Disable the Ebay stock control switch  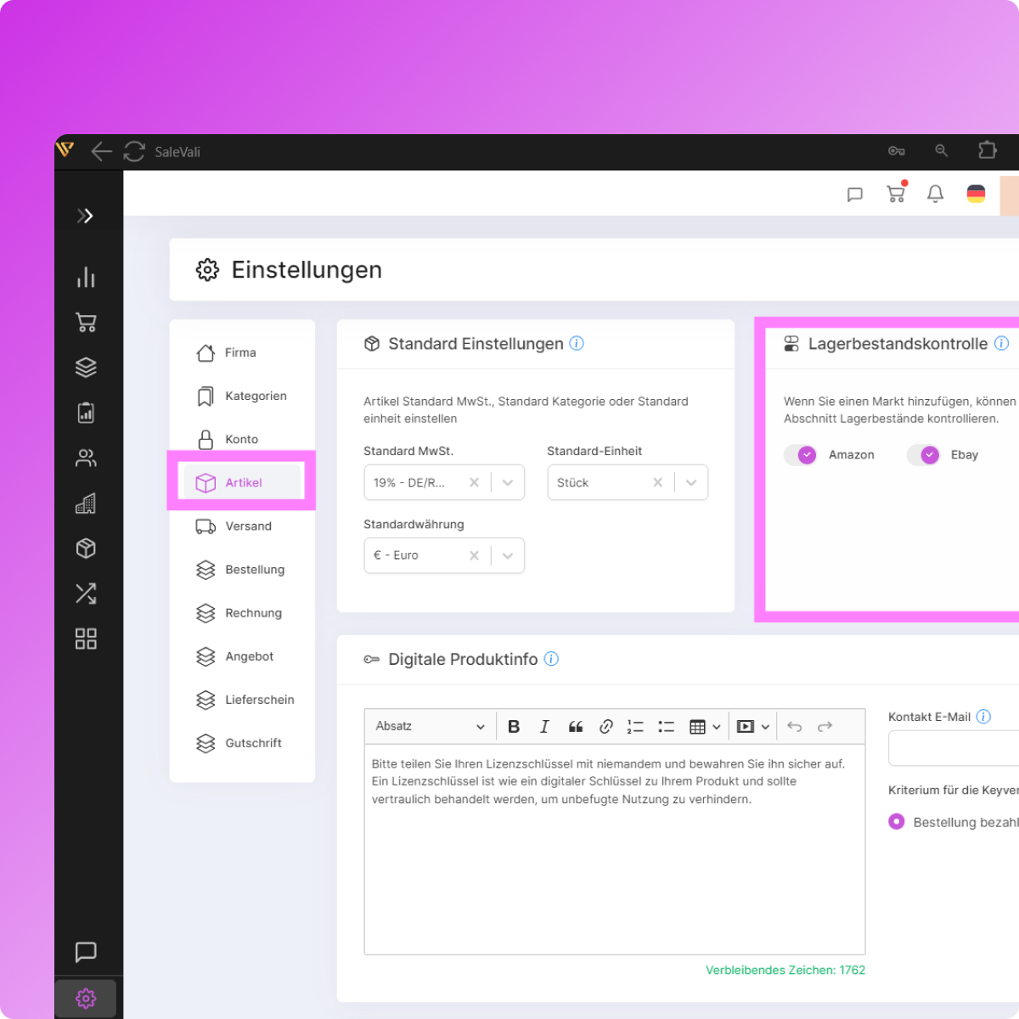pyautogui.click(x=923, y=455)
